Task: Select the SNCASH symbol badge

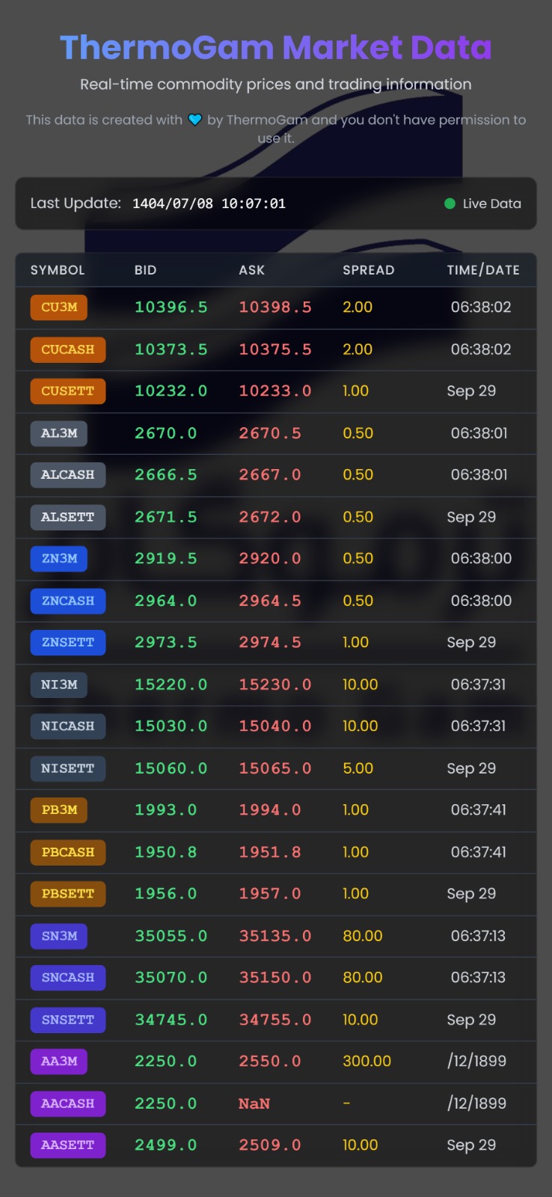Action: [x=68, y=978]
